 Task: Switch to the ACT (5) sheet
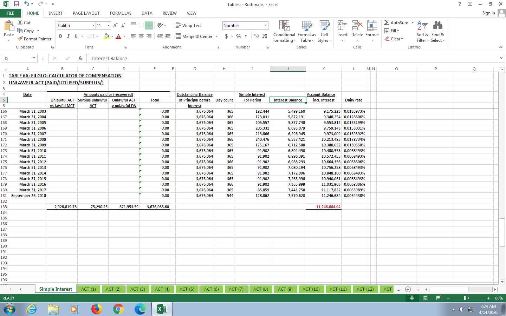tap(187, 289)
